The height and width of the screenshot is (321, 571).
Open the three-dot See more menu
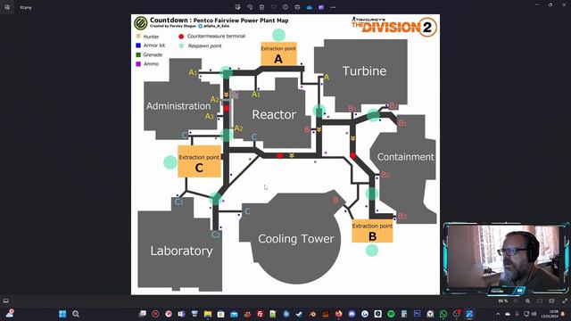[333, 7]
